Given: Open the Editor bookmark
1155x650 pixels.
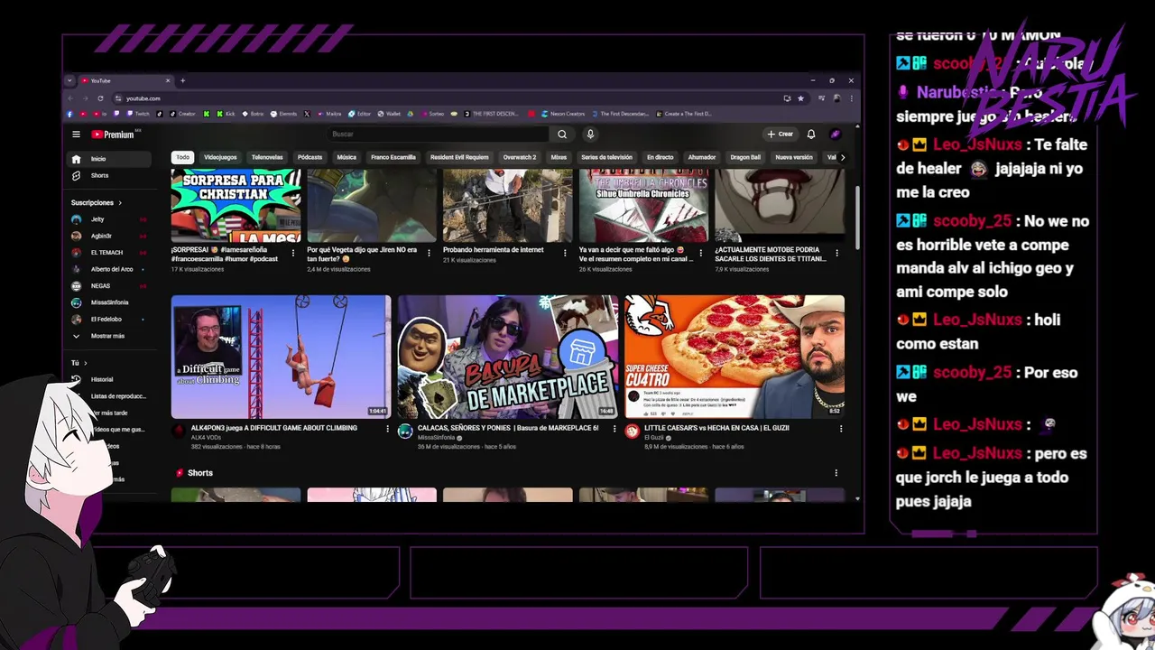Looking at the screenshot, I should click(359, 114).
